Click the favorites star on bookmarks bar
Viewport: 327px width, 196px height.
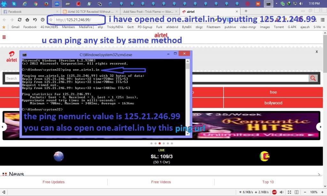click(4, 27)
